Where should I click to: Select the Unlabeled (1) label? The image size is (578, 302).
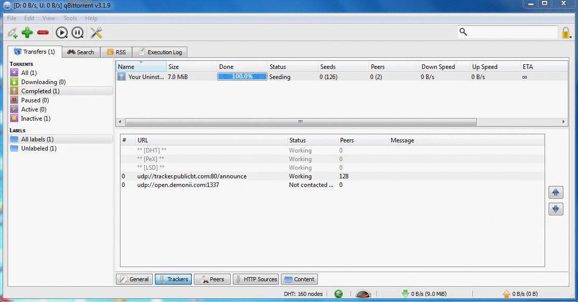[61, 148]
